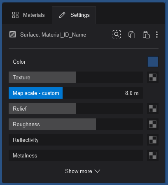
Task: Open texture map slot next to Texture
Action: [153, 77]
